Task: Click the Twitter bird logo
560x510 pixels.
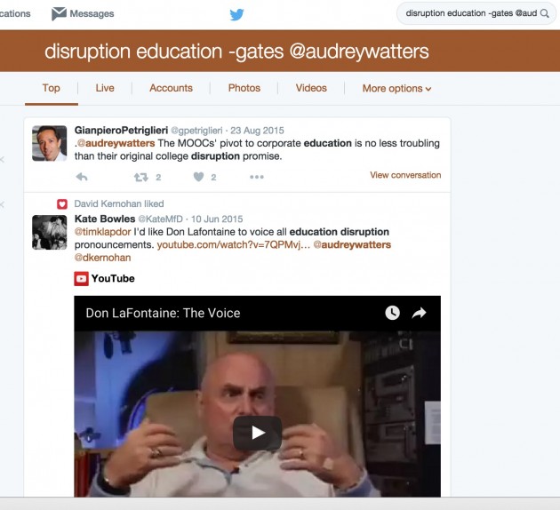Action: pyautogui.click(x=236, y=14)
